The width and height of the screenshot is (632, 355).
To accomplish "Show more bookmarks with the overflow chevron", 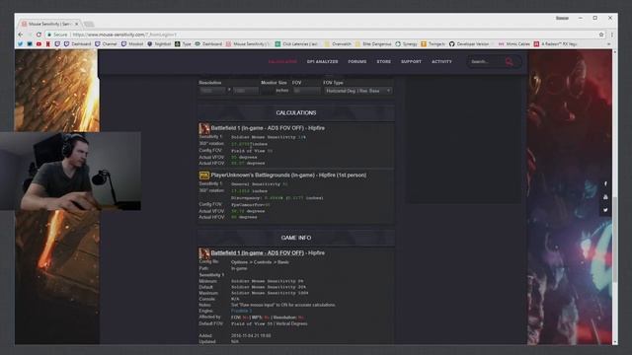I will pyautogui.click(x=608, y=43).
